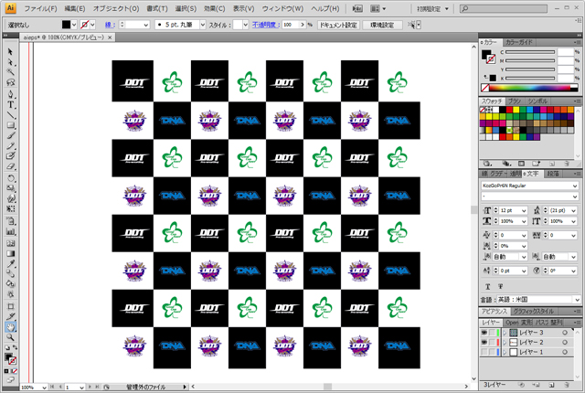Click the target circle of レイヤー 2
This screenshot has height=393, width=585.
(565, 343)
